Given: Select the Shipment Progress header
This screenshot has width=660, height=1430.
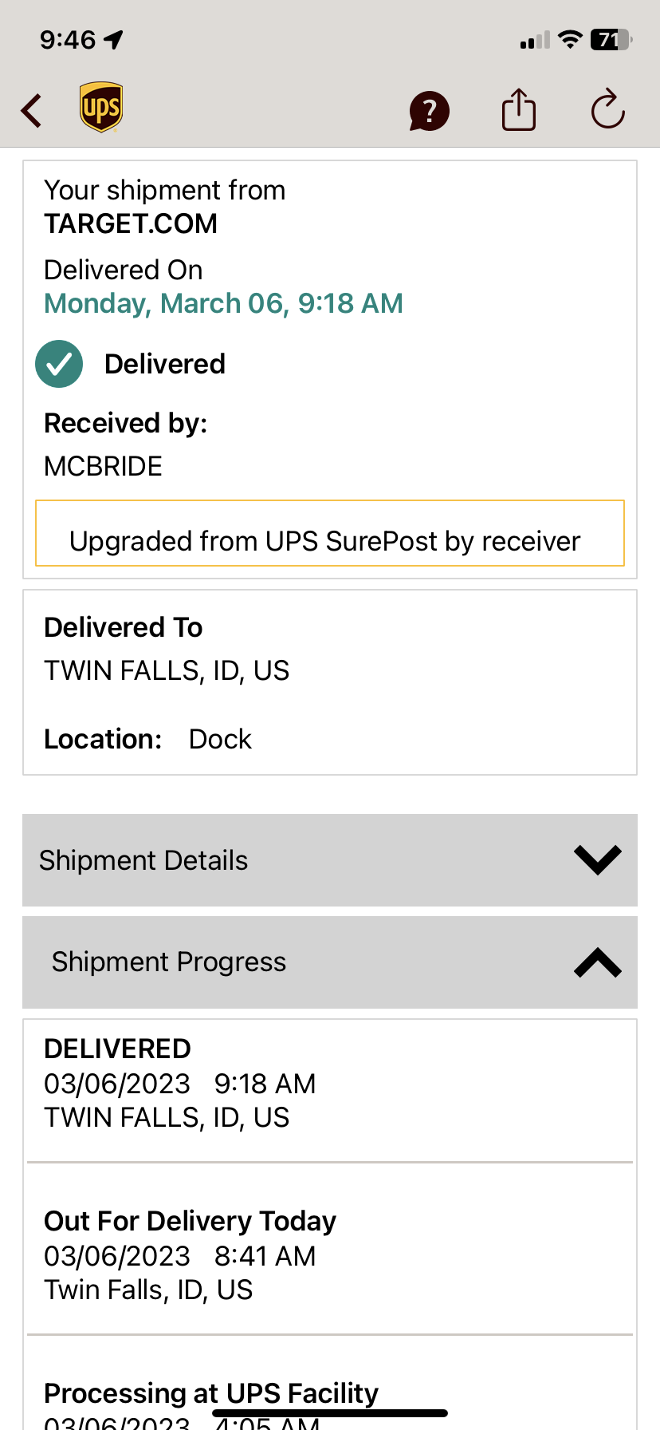Looking at the screenshot, I should point(169,962).
